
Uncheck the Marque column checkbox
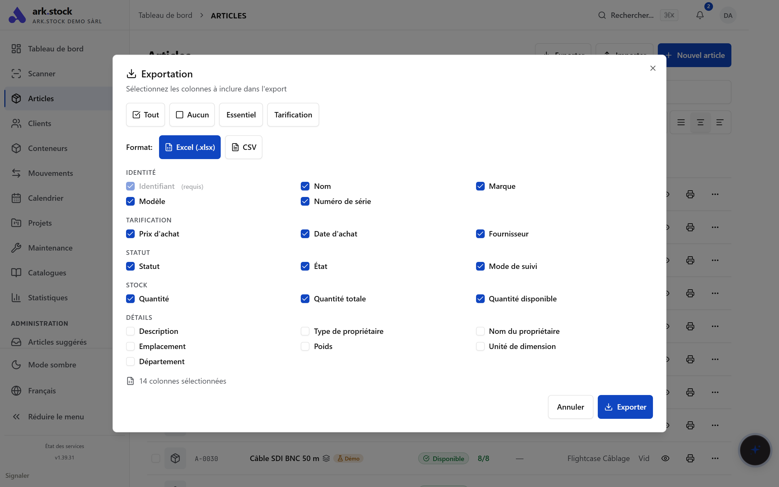(480, 186)
